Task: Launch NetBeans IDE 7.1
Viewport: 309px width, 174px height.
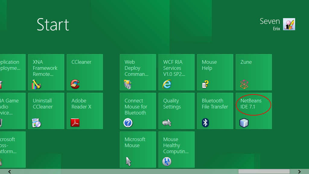Action: coord(253,111)
